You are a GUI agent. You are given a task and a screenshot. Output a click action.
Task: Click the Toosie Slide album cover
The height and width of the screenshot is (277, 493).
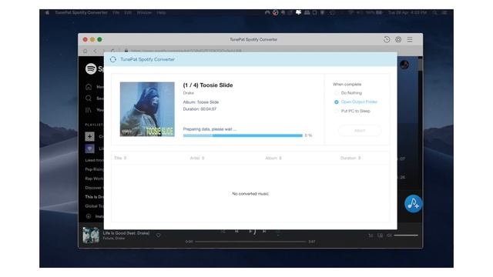[147, 109]
